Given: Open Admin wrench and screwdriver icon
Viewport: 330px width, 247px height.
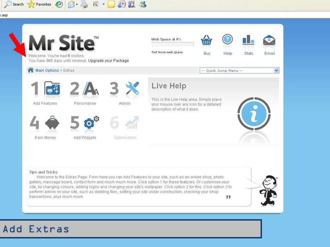Looking at the screenshot, I should tap(132, 89).
